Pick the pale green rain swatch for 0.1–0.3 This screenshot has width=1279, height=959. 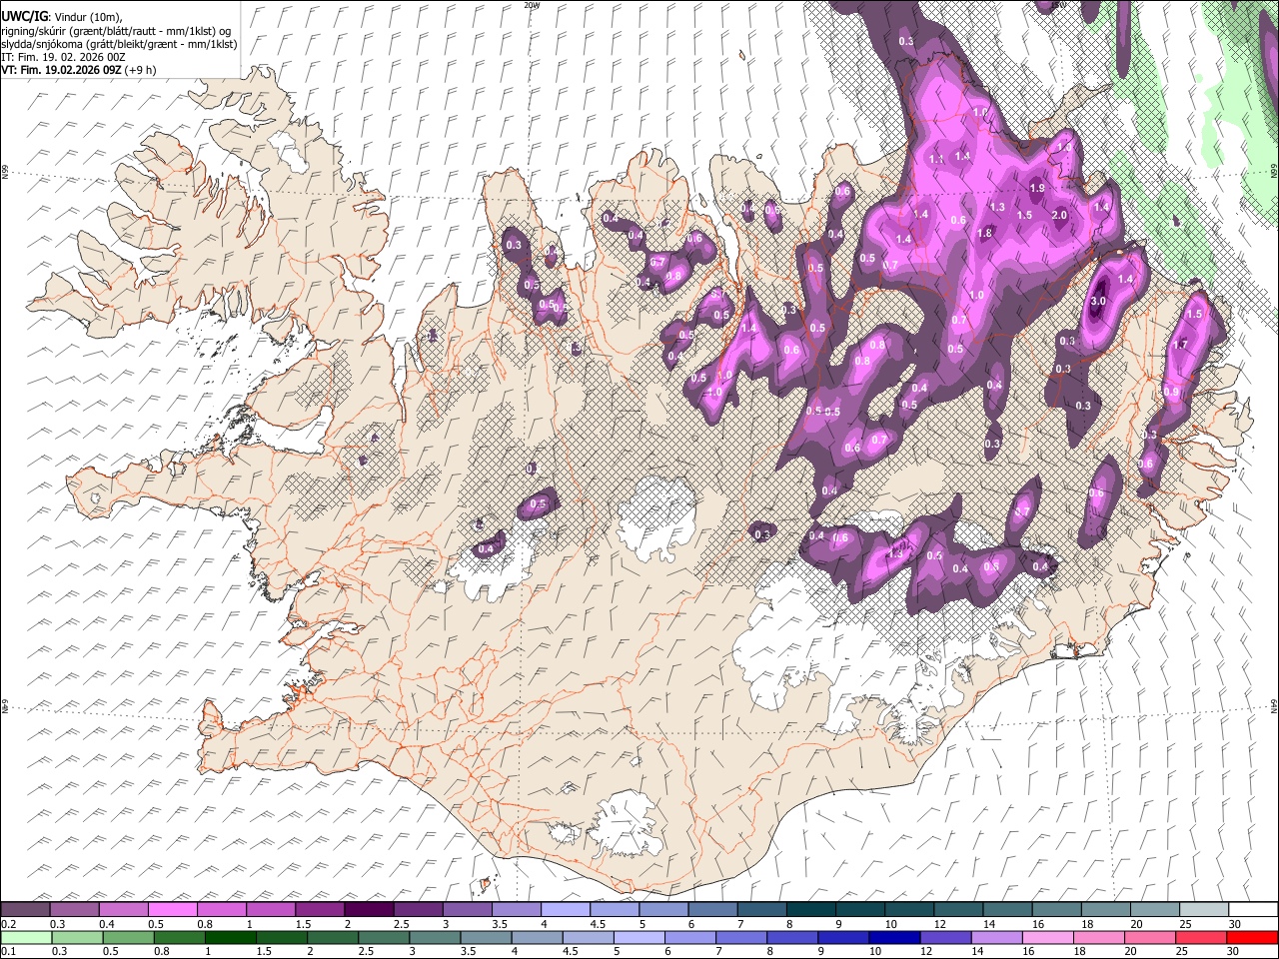(x=26, y=938)
